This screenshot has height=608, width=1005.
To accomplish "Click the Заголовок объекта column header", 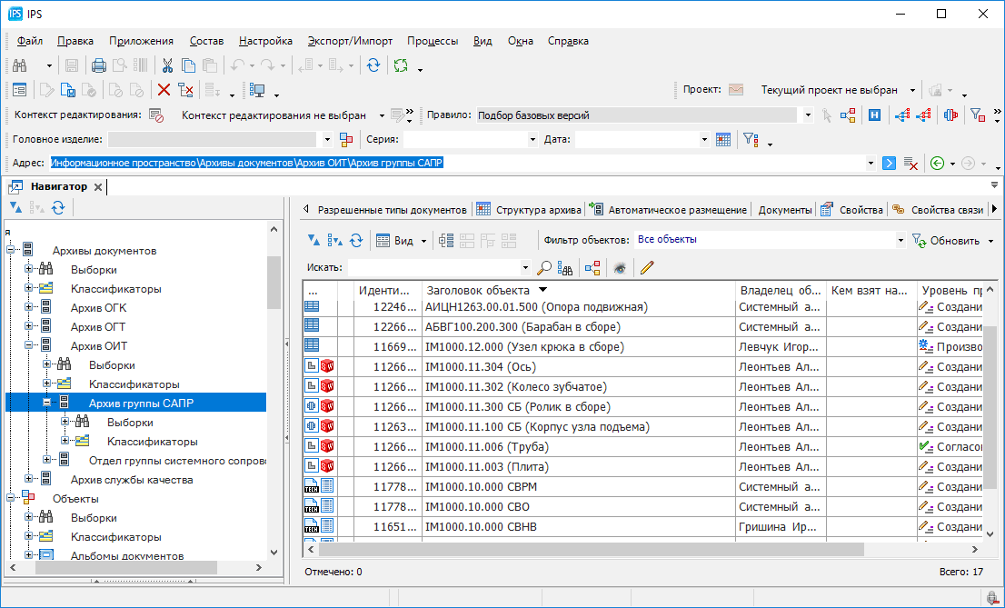I will pyautogui.click(x=477, y=290).
